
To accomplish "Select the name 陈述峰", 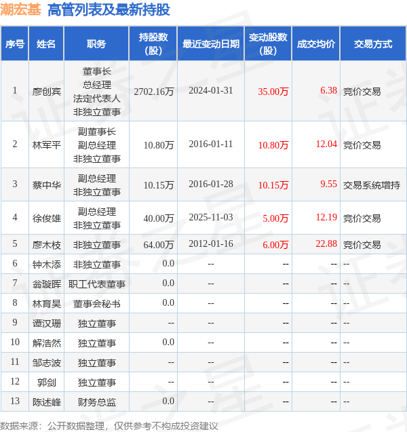I will [47, 402].
